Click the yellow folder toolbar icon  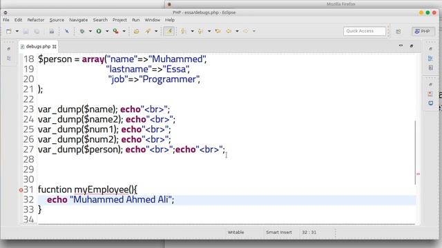137,31
